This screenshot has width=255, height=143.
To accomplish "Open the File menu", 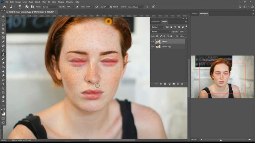I will [7, 2].
